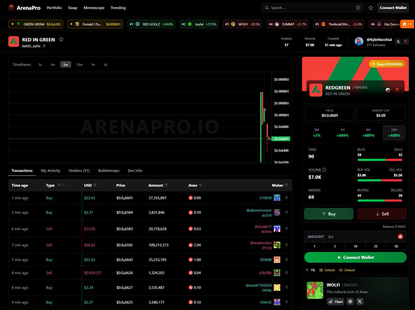Viewport: 415px width, 310px height.
Task: Switch to My Activity tab
Action: pyautogui.click(x=50, y=171)
